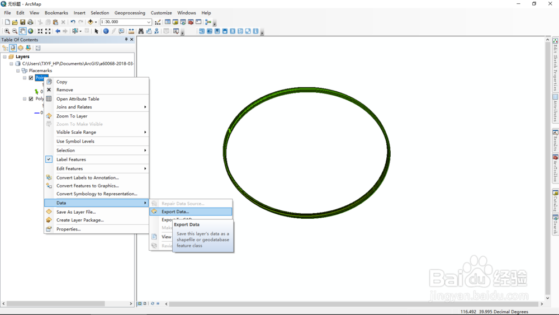Switch TOC to List By Drawing Order
This screenshot has width=559, height=315.
click(5, 48)
